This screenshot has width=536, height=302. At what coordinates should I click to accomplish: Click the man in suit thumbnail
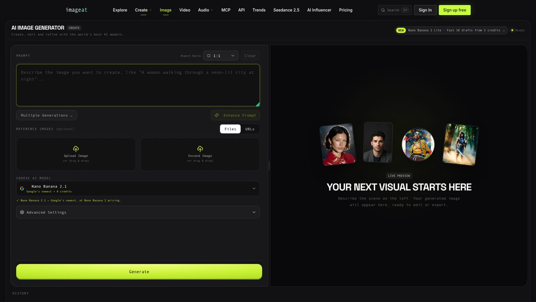click(378, 143)
